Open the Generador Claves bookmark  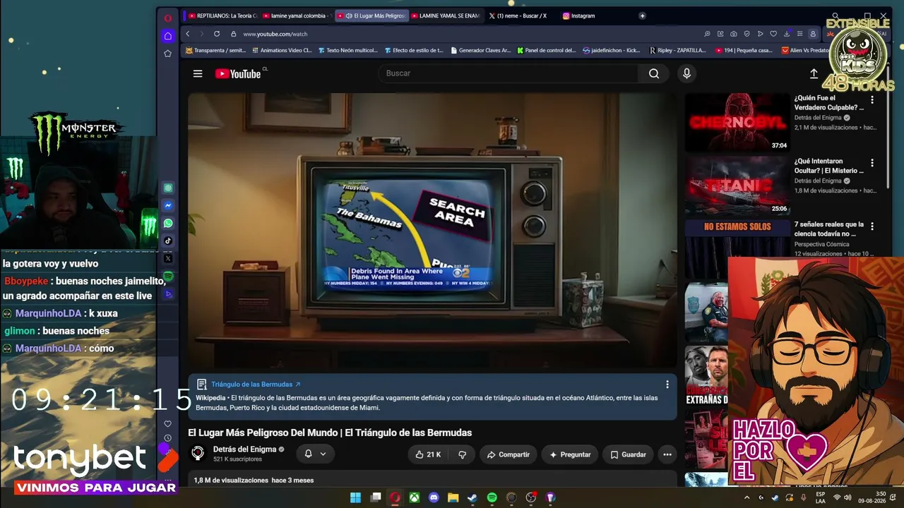point(480,50)
